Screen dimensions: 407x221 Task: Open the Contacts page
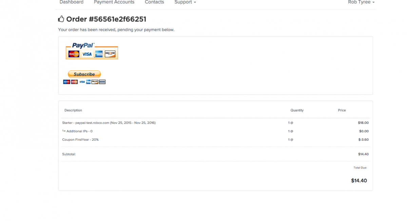click(154, 2)
